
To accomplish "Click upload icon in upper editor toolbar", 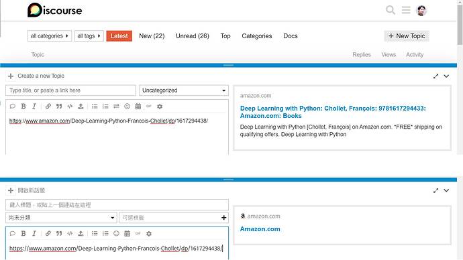I will click(x=81, y=106).
